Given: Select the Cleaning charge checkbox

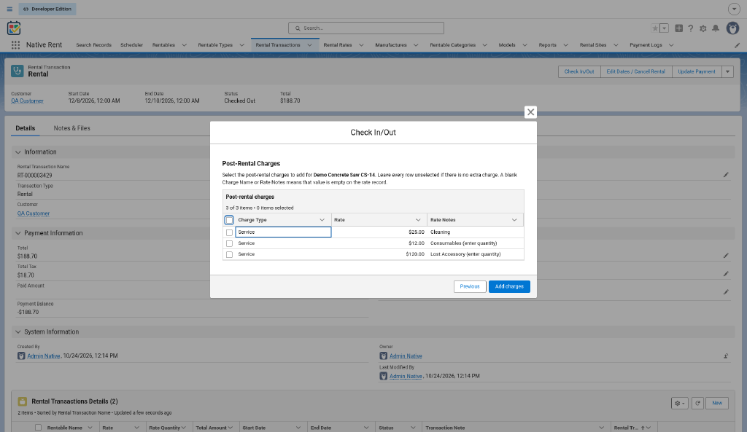Looking at the screenshot, I should [229, 232].
